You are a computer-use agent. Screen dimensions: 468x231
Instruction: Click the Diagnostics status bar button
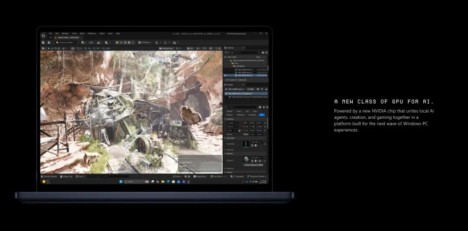tap(200, 176)
